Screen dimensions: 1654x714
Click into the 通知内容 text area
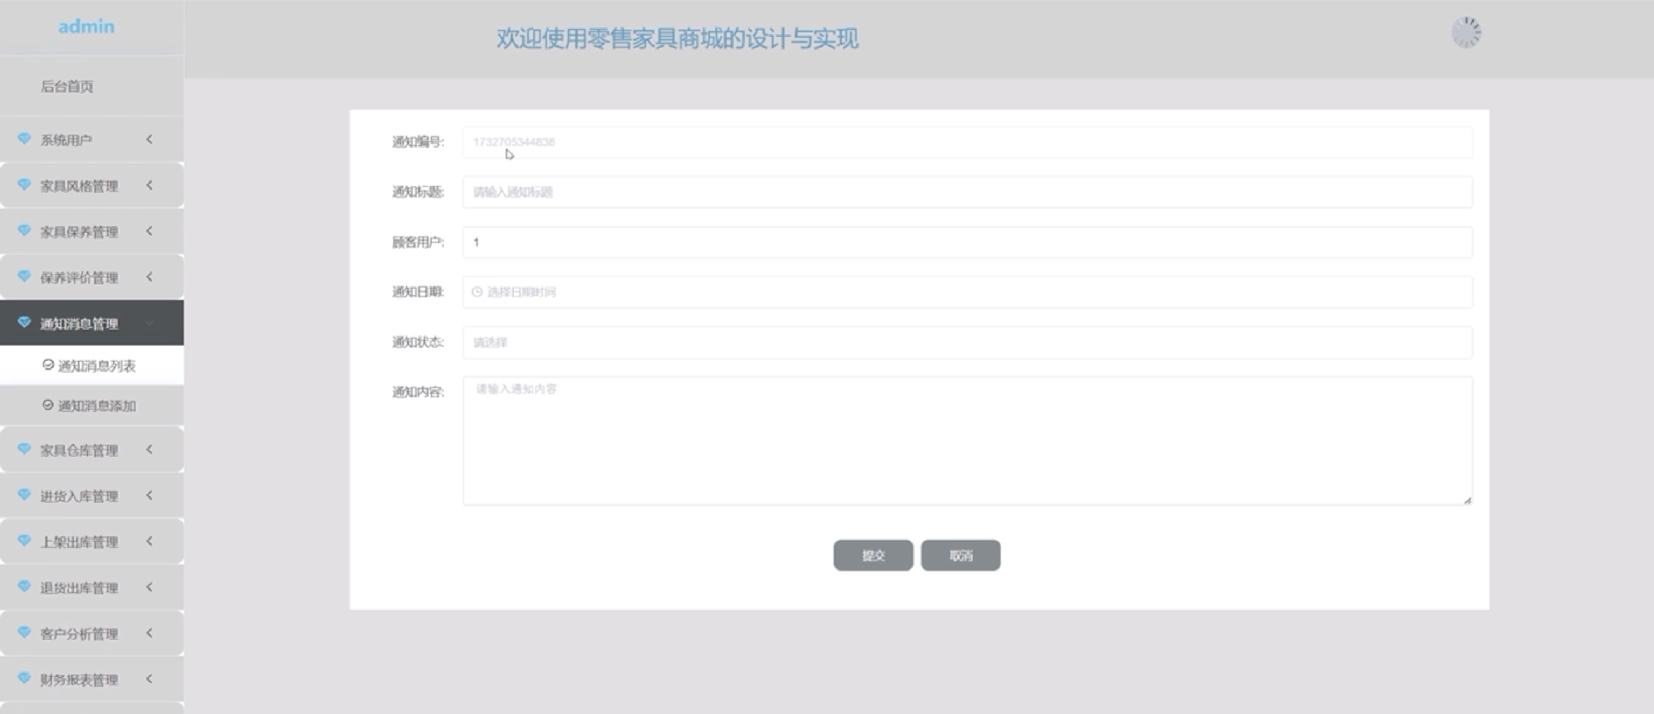(x=967, y=440)
